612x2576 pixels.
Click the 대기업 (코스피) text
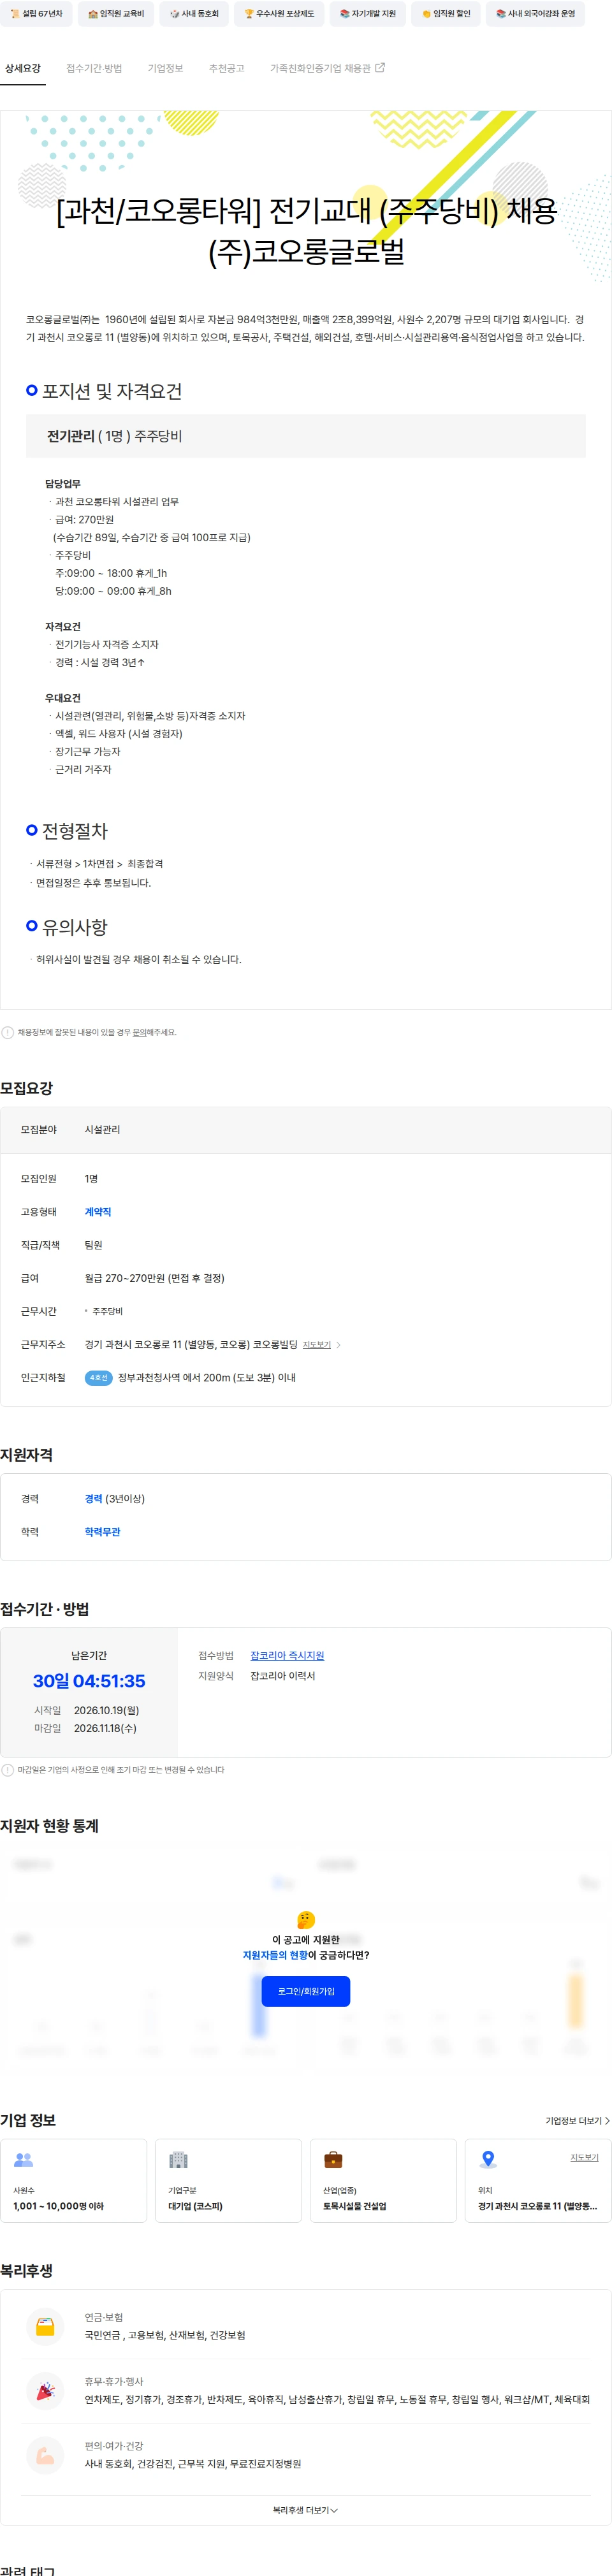pyautogui.click(x=195, y=2206)
